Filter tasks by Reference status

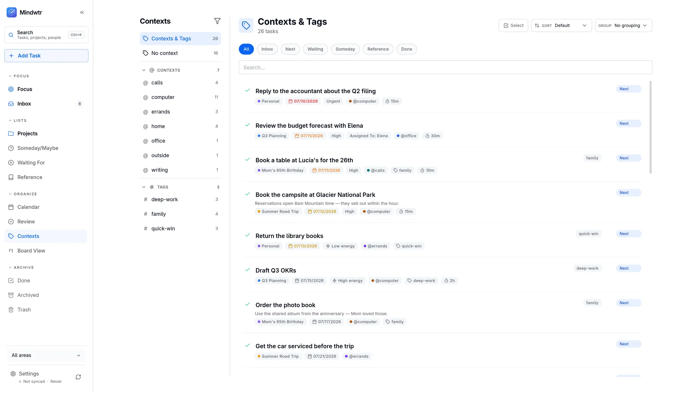[x=378, y=49]
